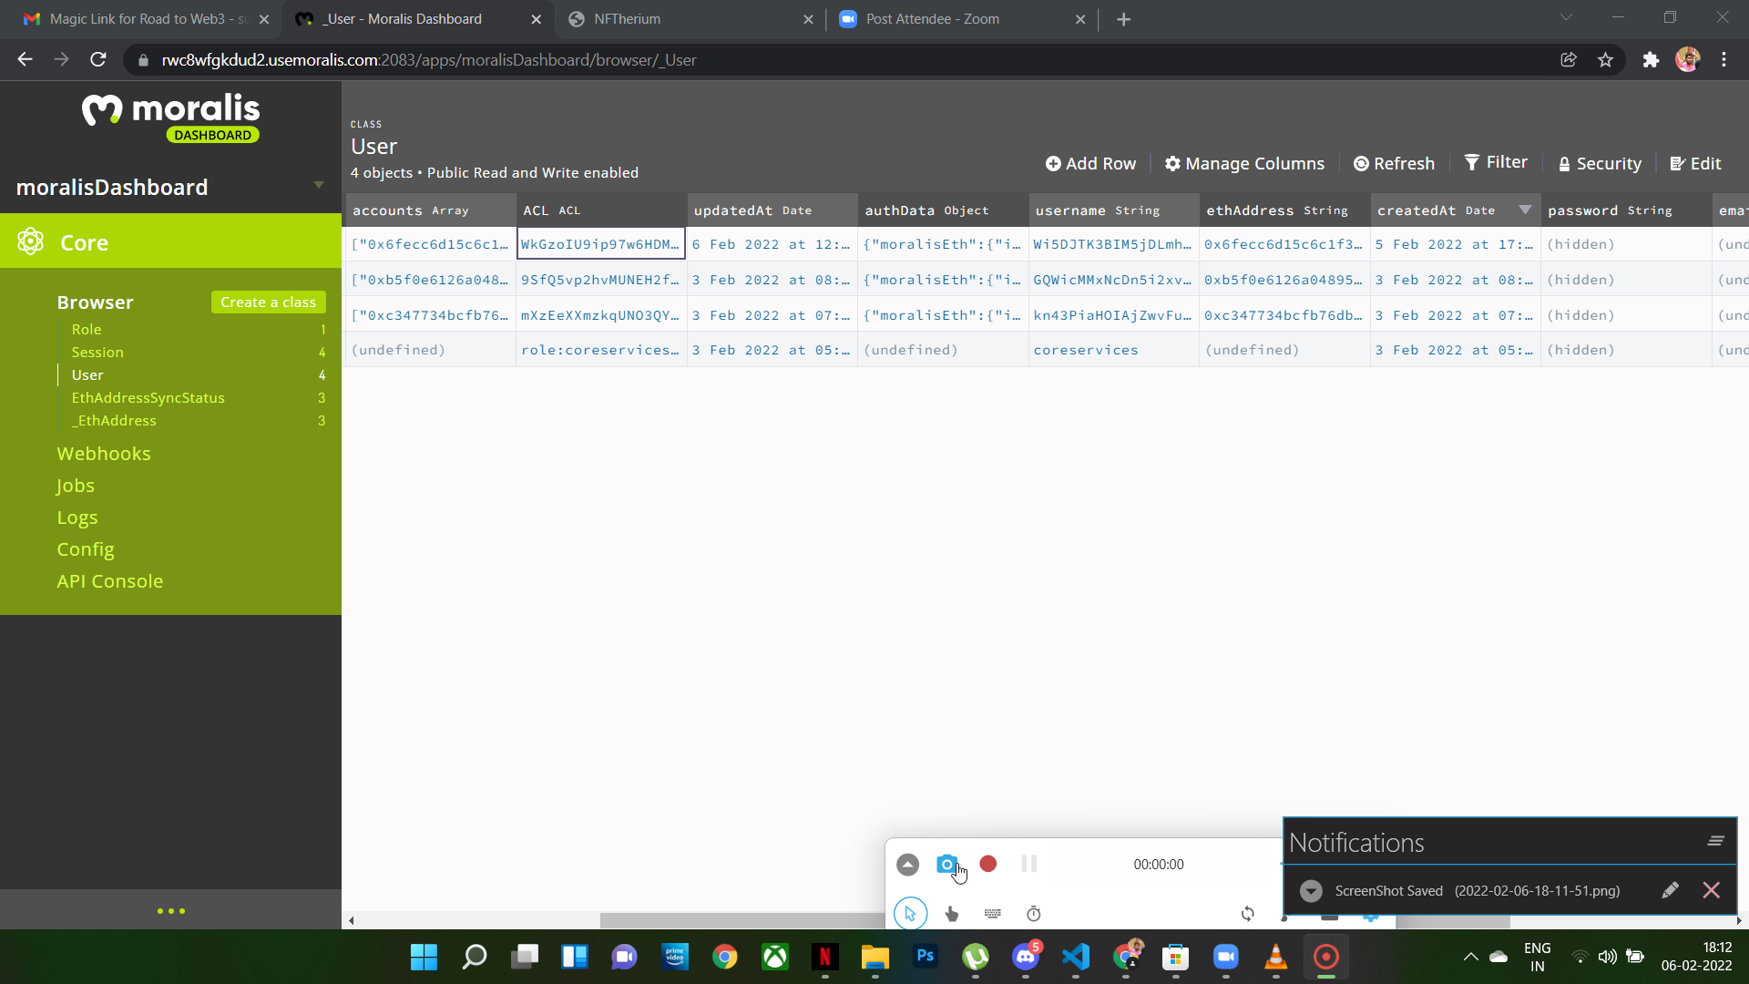Reload the page in Chrome
This screenshot has height=984, width=1749.
point(98,60)
